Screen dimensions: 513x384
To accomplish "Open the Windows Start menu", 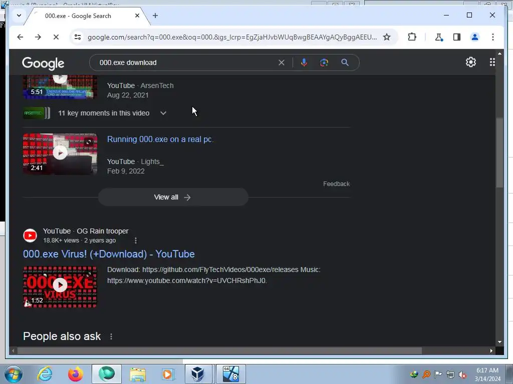I will tap(13, 374).
